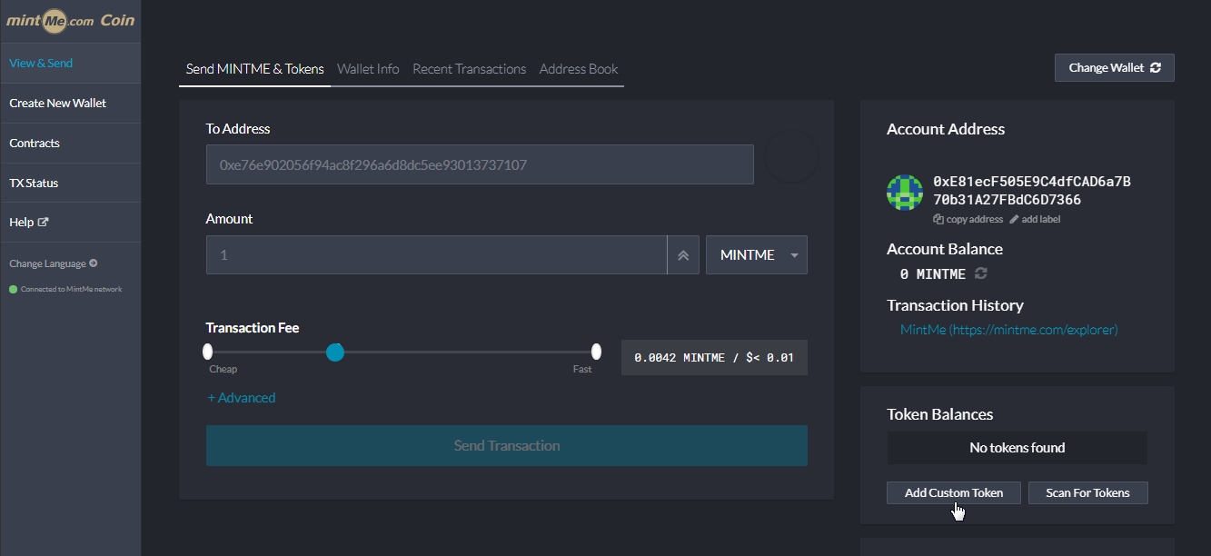
Task: Click the To Address input field
Action: click(480, 165)
